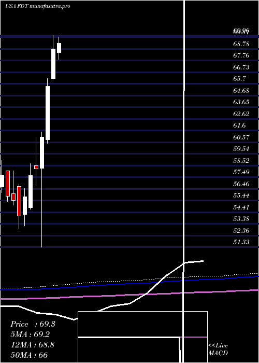Click the 'Price : 69.3' readout

pyautogui.click(x=33, y=324)
